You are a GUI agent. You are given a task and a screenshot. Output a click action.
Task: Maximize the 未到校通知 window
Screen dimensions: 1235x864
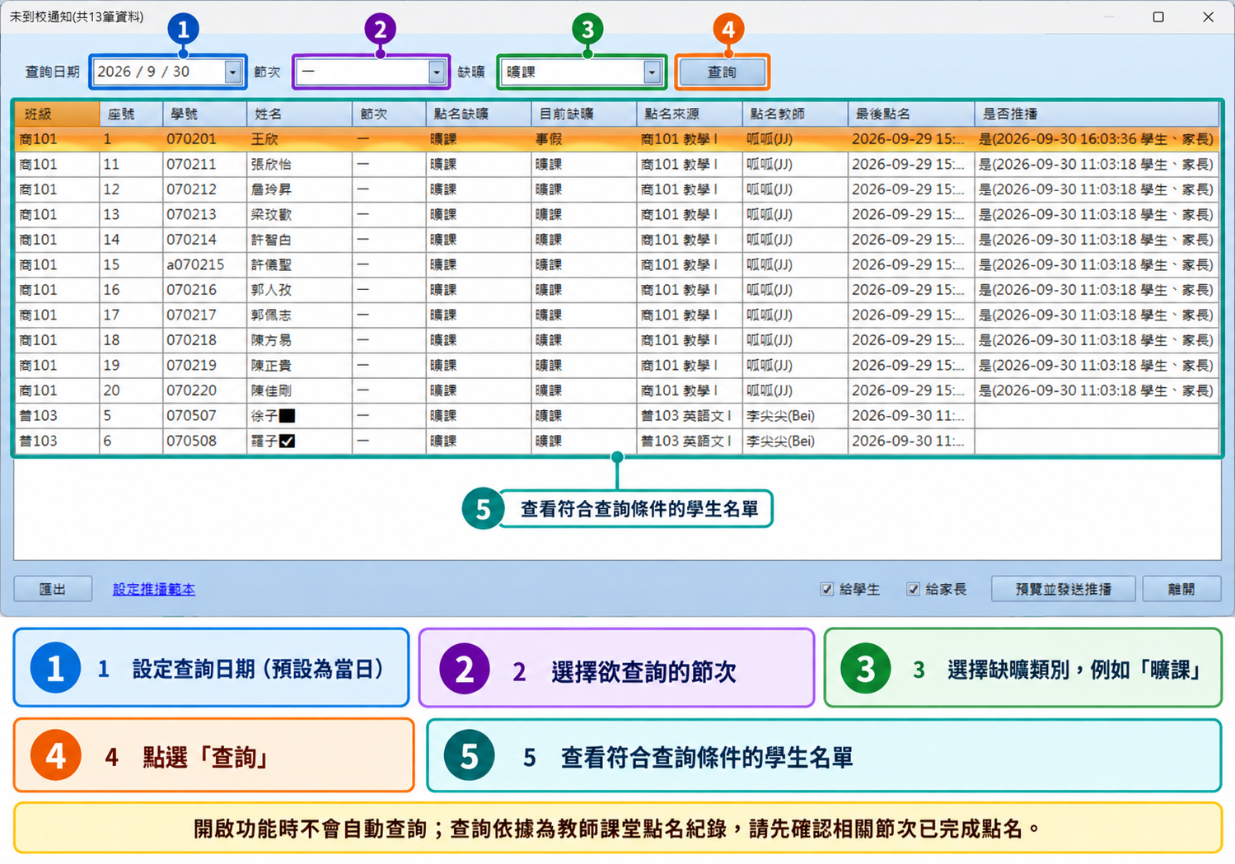(x=1158, y=16)
